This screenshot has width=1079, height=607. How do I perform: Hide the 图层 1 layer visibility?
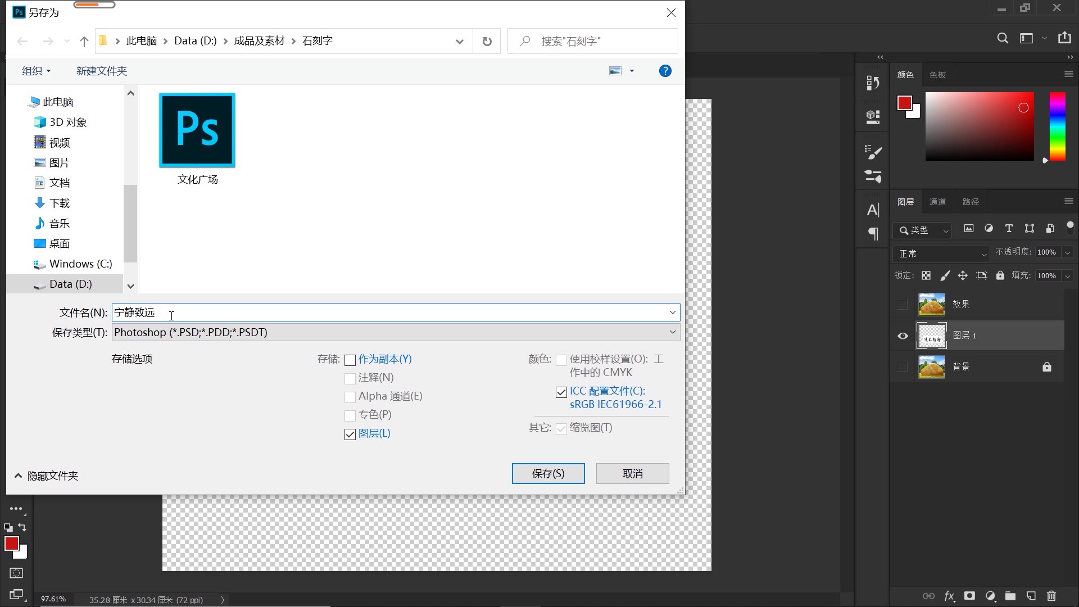click(x=903, y=336)
